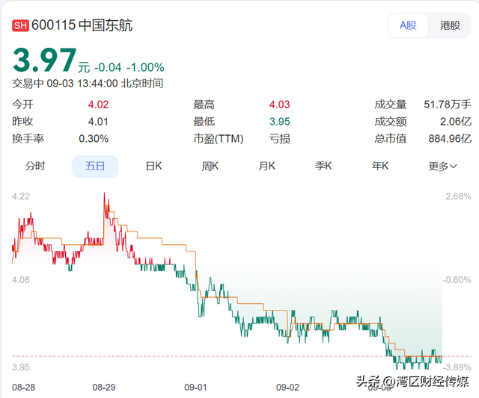Open the 周K chart tab
479x398 pixels.
click(210, 166)
